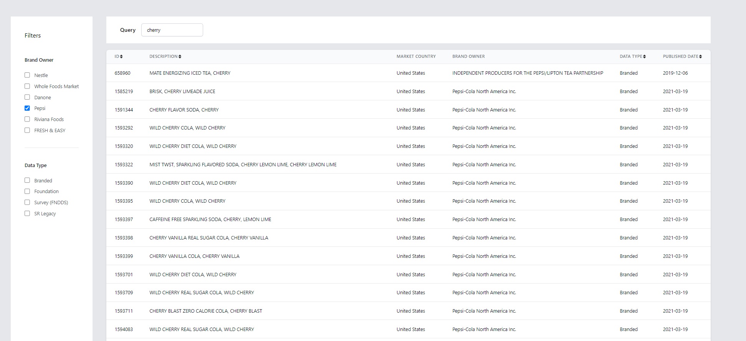Image resolution: width=746 pixels, height=341 pixels.
Task: Click the ID 658960 cell
Action: pos(122,73)
